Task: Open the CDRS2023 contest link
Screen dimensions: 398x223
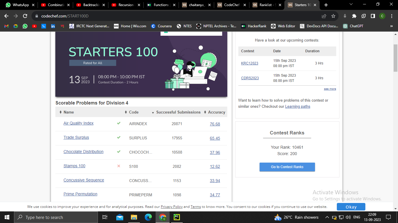Action: pos(250,78)
